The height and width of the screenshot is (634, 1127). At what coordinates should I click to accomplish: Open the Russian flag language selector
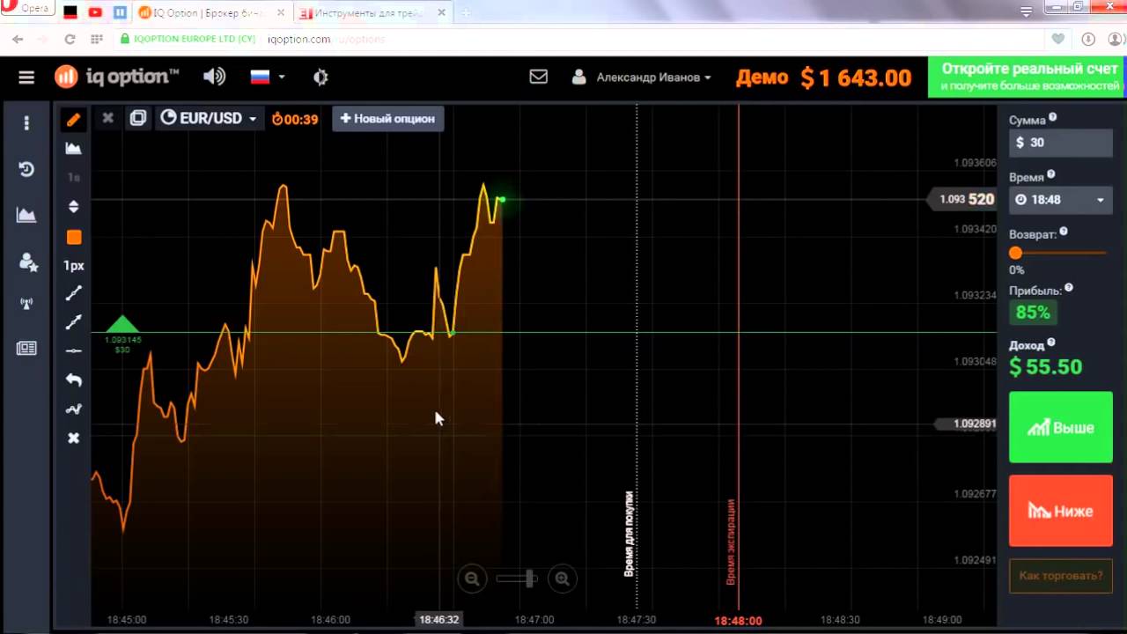click(x=268, y=77)
